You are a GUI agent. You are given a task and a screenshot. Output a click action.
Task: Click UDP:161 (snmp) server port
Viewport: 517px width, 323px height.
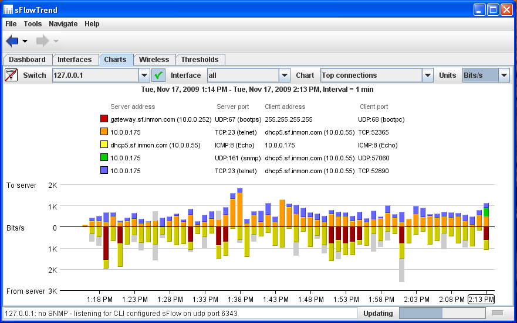click(238, 158)
